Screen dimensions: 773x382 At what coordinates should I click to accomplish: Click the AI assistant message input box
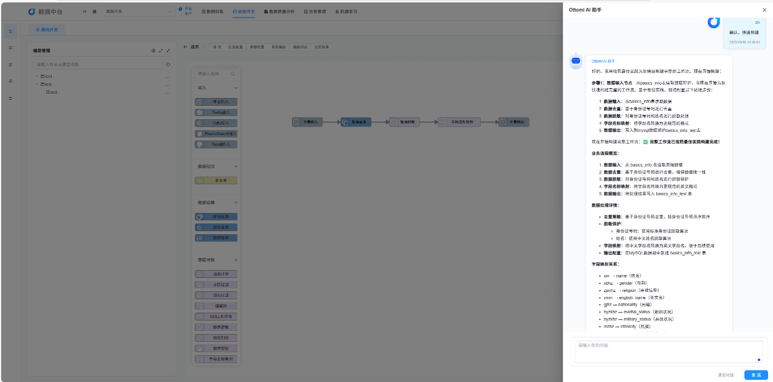[x=668, y=352]
